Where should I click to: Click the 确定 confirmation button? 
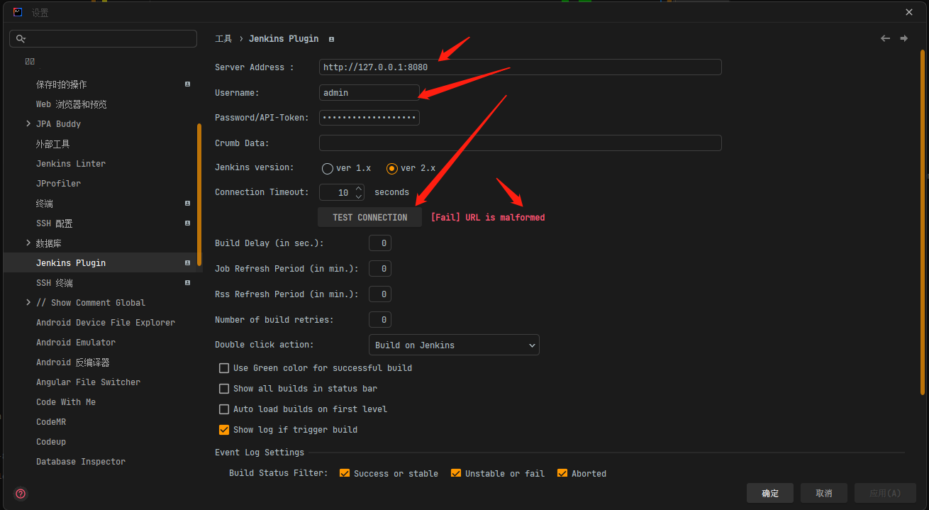770,492
